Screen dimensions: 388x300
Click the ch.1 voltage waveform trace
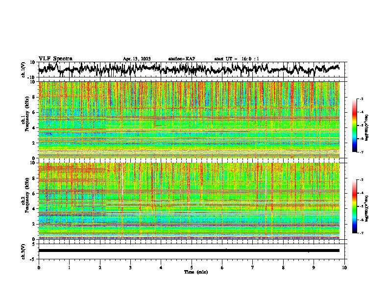pyautogui.click(x=189, y=69)
